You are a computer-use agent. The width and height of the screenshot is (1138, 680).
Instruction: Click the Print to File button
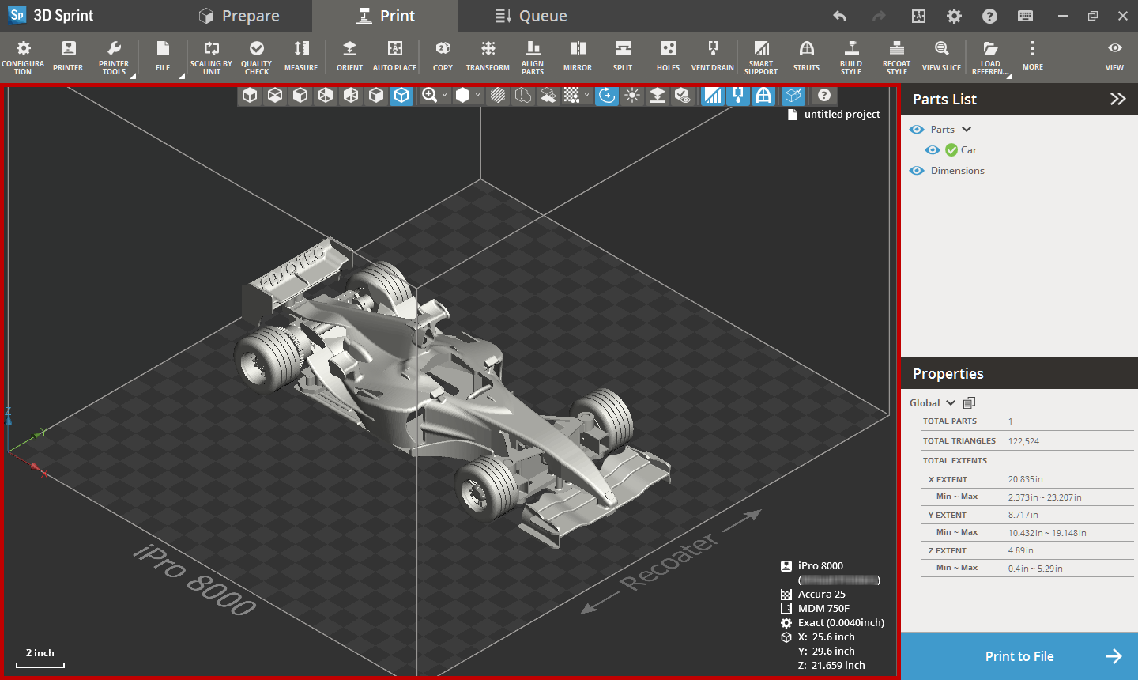tap(1019, 656)
